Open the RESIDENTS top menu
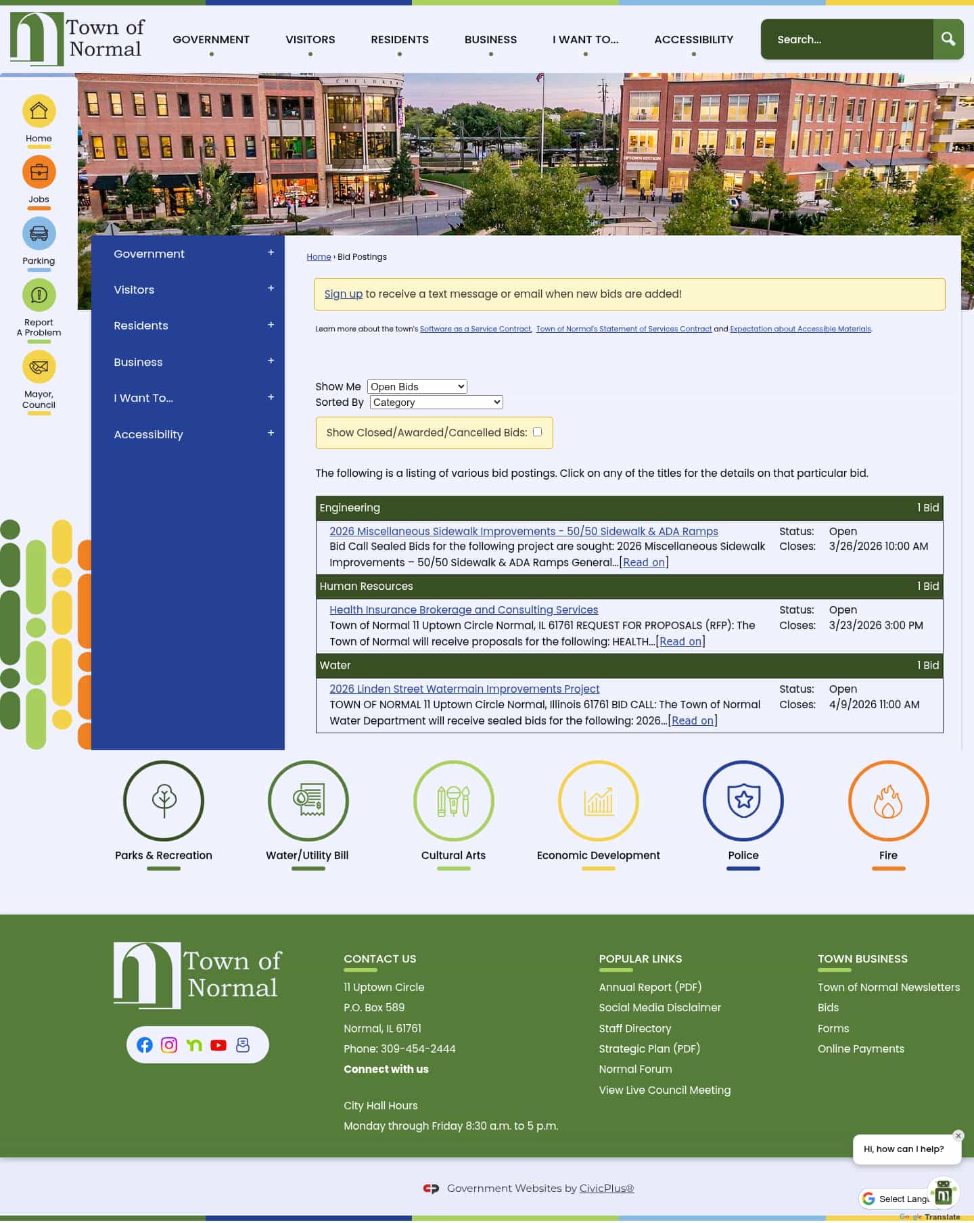 (x=400, y=39)
